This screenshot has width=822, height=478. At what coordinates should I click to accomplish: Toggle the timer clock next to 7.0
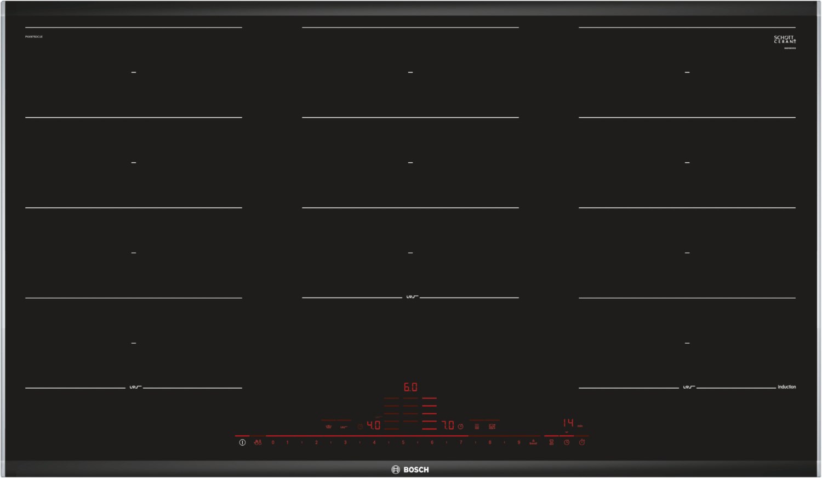coord(461,426)
